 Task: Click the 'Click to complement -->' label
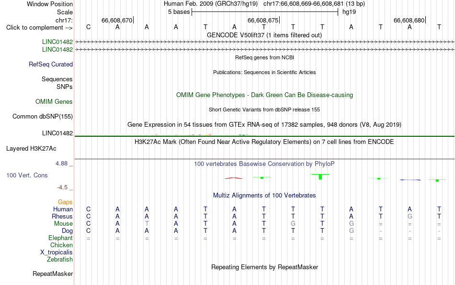(39, 28)
